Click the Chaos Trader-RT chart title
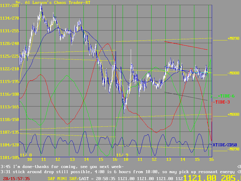Image resolution: width=241 pixels, height=181 pixels. click(x=53, y=2)
